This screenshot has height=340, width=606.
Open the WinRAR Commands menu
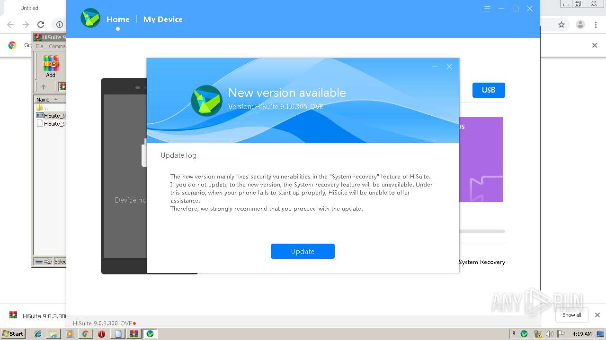click(57, 46)
